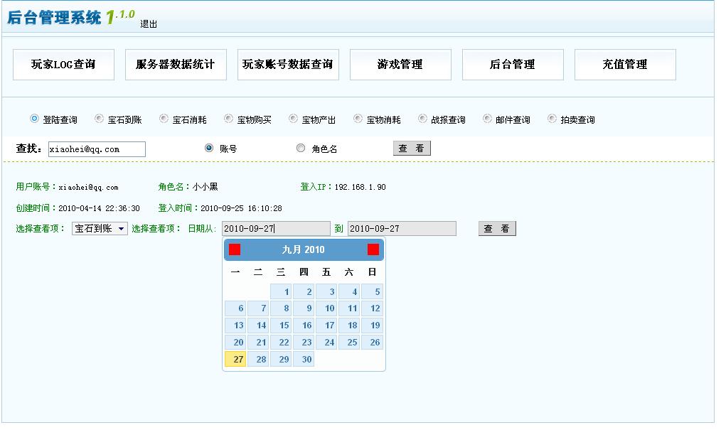Click the previous month red square icon
Viewport: 721px width, 430px height.
coord(235,249)
